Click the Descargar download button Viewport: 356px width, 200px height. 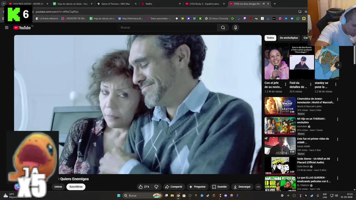point(242,187)
